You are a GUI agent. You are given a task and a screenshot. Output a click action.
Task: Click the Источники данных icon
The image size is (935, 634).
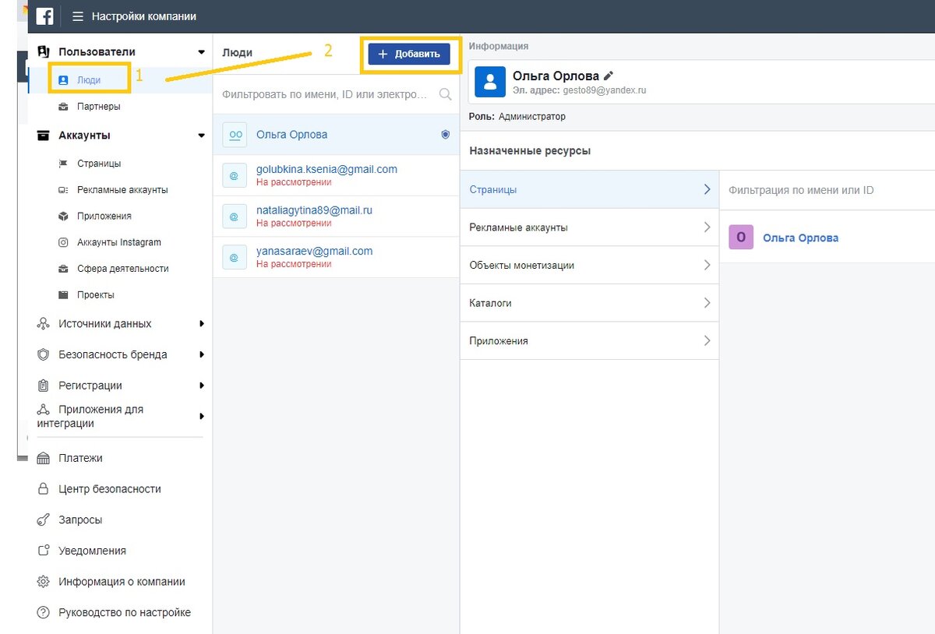click(x=44, y=324)
